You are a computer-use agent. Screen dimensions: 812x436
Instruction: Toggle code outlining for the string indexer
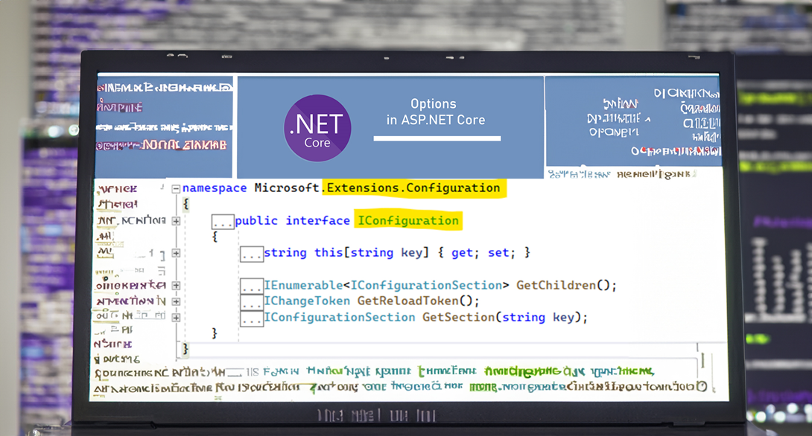click(x=252, y=252)
